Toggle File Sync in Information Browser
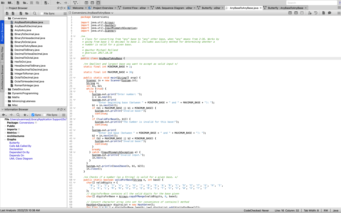The height and width of the screenshot is (213, 341). tap(45, 115)
